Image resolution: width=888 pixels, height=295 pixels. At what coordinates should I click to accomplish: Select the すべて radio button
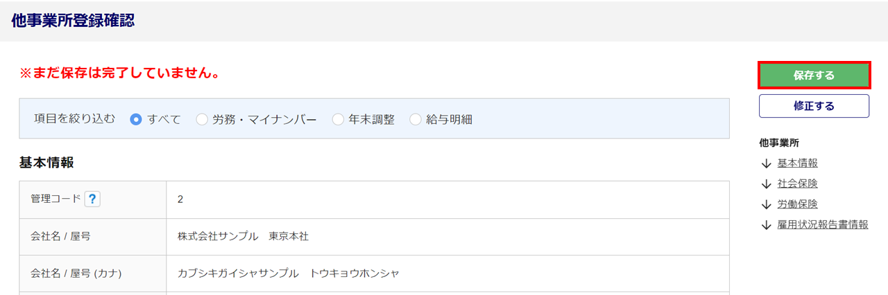coord(136,119)
